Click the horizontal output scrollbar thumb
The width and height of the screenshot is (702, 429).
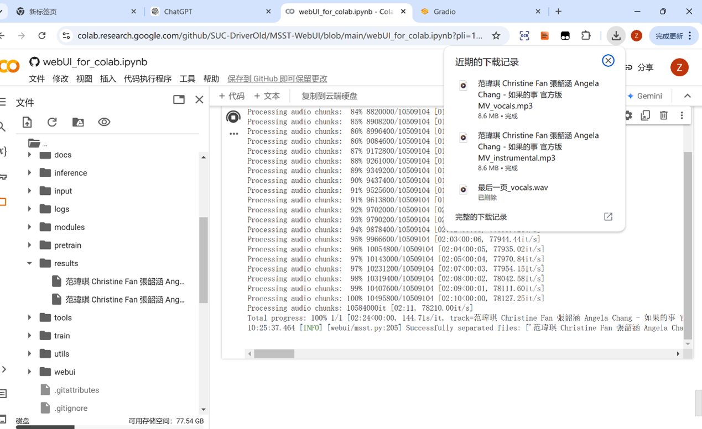(274, 354)
